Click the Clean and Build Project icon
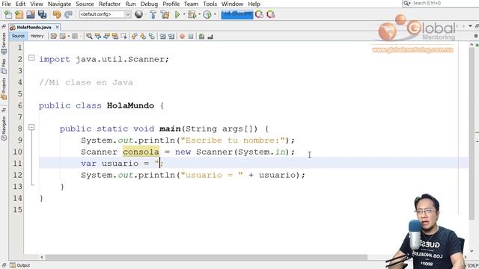The height and width of the screenshot is (269, 479). (x=165, y=14)
